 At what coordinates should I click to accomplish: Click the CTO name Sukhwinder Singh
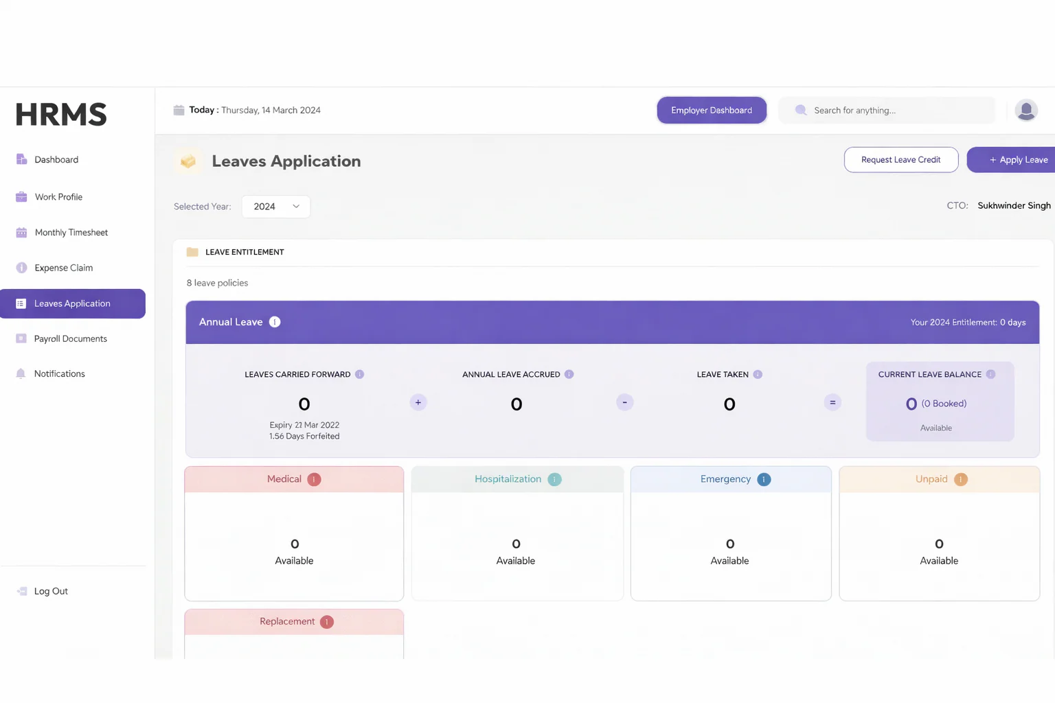point(1014,205)
